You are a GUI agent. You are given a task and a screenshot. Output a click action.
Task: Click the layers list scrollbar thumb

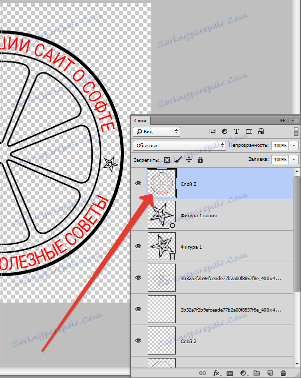297,233
